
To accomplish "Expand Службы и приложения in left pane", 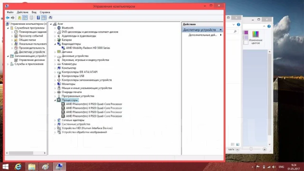I will (8, 64).
